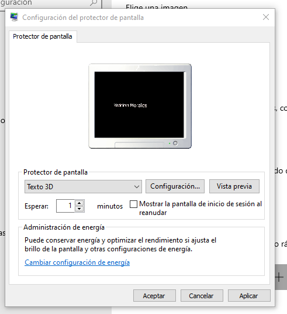The height and width of the screenshot is (314, 287).
Task: Confirm with the Aceptar button
Action: coord(154,296)
